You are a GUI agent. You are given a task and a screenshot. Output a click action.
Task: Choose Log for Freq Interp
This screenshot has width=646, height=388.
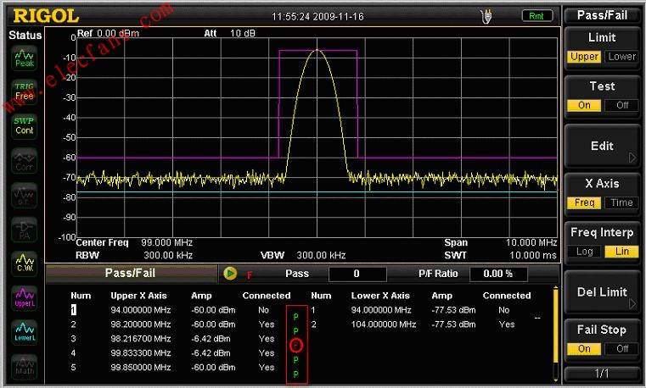[585, 252]
